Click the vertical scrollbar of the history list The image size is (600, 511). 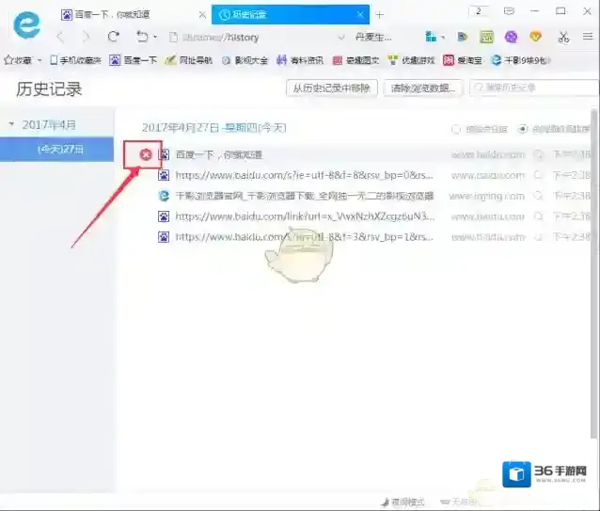(594, 274)
